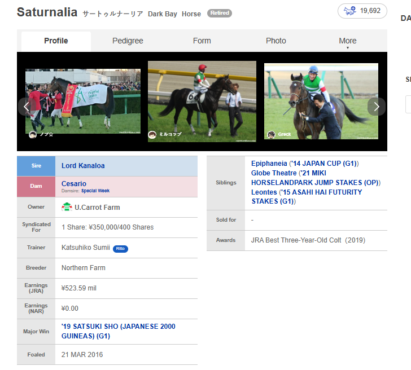This screenshot has width=411, height=370.
Task: Click the Siblings row header
Action: (x=226, y=183)
